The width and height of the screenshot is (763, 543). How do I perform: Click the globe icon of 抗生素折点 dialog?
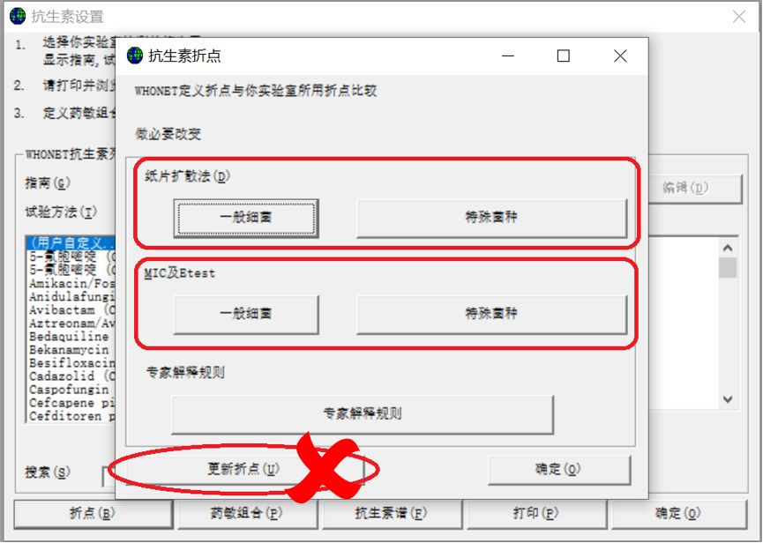pos(135,56)
